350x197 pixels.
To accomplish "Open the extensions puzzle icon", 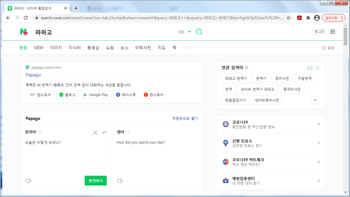I will pyautogui.click(x=308, y=18).
